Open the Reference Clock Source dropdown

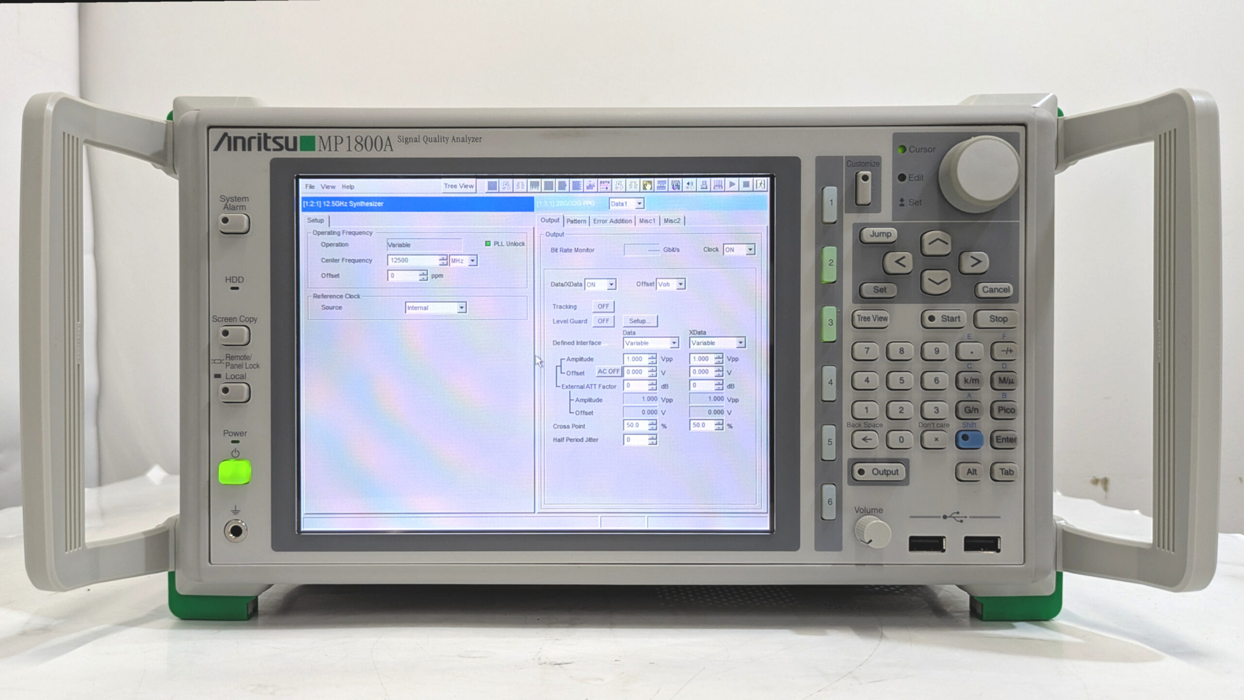(436, 308)
